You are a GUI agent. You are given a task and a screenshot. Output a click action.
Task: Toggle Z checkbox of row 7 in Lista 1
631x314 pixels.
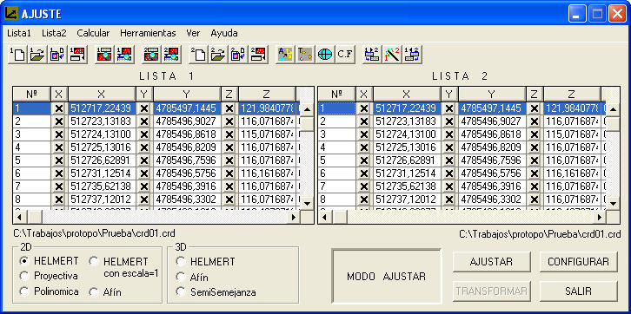[229, 186]
